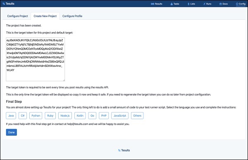Choose Others language instructions
This screenshot has width=248, height=160.
137,115
